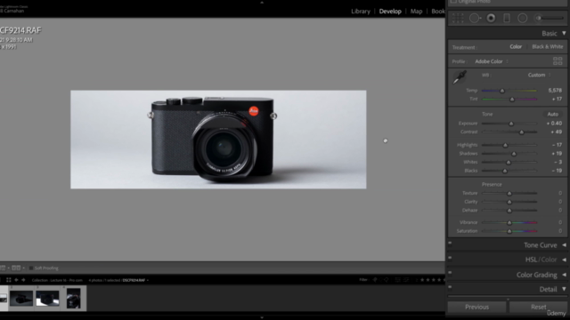Open the view mode dropdown beside Before/After
570x320 pixels.
click(x=24, y=268)
